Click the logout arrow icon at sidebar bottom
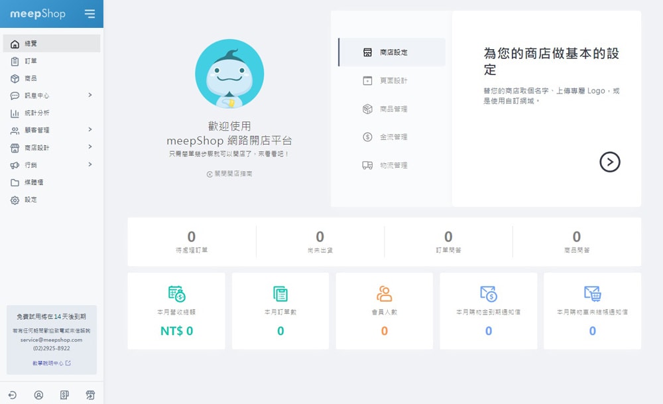This screenshot has width=663, height=404. coord(12,395)
